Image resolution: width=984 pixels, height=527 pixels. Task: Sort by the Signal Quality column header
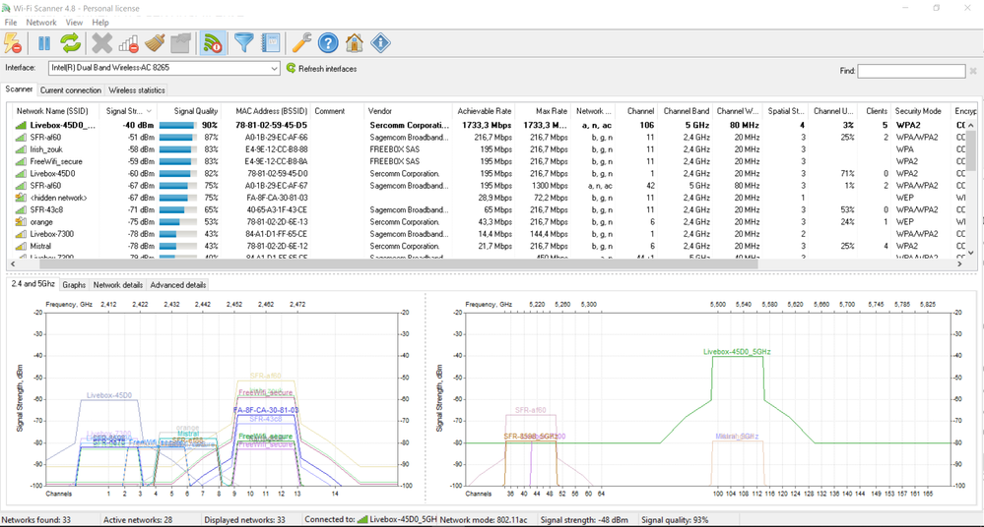(x=195, y=112)
